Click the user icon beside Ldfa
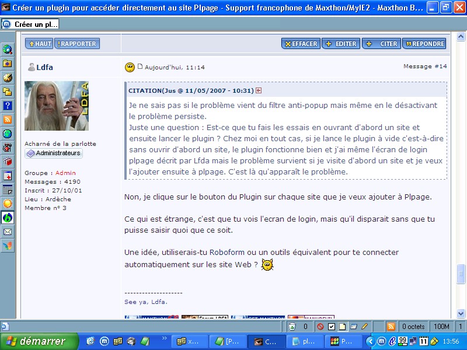Image resolution: width=467 pixels, height=350 pixels. [32, 67]
